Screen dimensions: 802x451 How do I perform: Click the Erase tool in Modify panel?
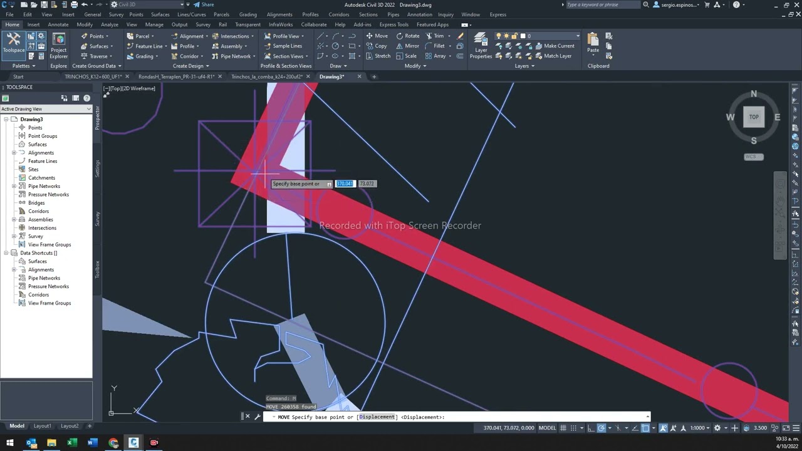(x=461, y=36)
